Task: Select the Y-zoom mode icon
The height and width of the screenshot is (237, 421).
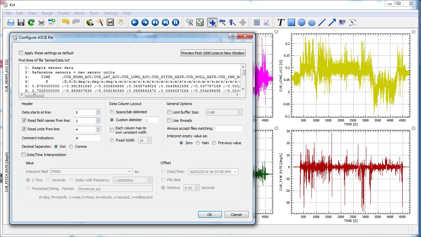Action: [x=233, y=22]
